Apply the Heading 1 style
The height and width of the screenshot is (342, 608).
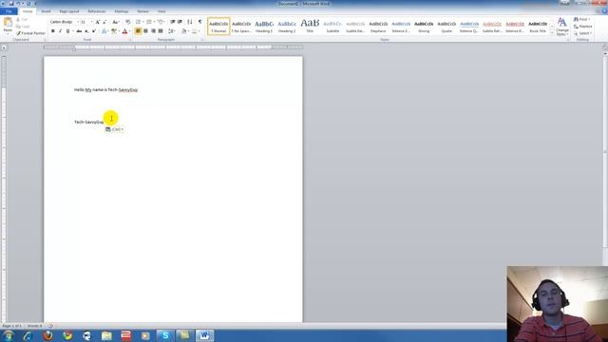click(264, 27)
